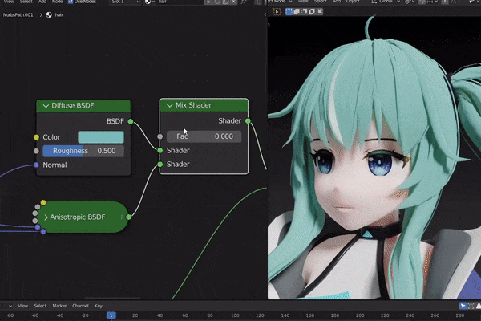Click frame 100 on the timeline ruler
Image resolution: width=481 pixels, height=321 pixels.
point(235,315)
